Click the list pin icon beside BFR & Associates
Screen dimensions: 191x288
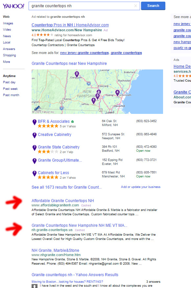click(x=34, y=122)
